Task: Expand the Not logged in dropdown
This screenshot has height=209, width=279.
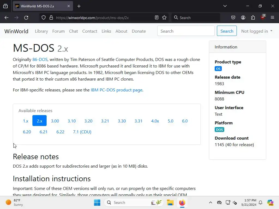Action: tap(257, 31)
